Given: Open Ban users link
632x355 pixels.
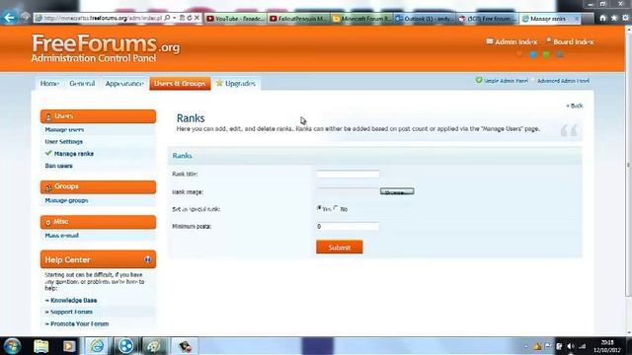Looking at the screenshot, I should pyautogui.click(x=59, y=166).
